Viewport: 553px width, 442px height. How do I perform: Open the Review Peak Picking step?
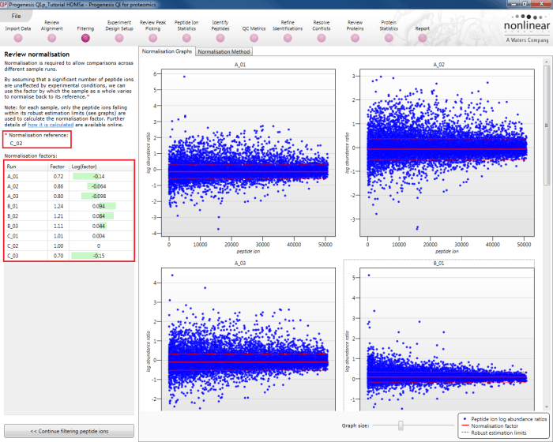click(x=152, y=31)
